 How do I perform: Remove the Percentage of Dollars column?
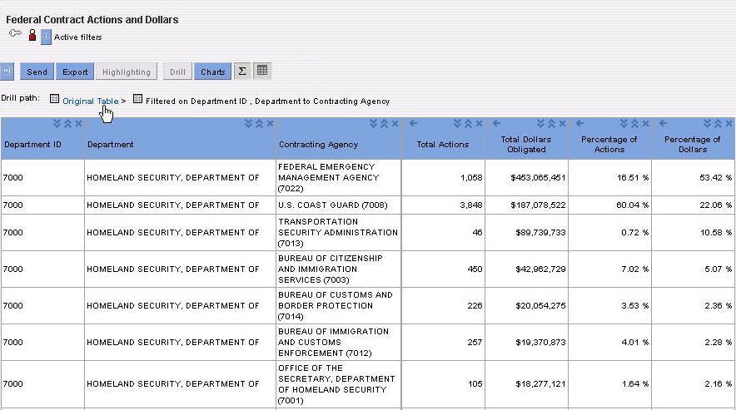click(729, 123)
